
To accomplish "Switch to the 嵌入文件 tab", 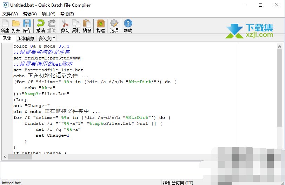I will coord(47,38).
